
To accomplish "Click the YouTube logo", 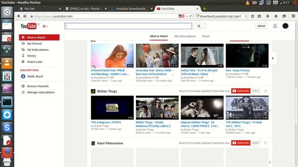I will point(28,26).
